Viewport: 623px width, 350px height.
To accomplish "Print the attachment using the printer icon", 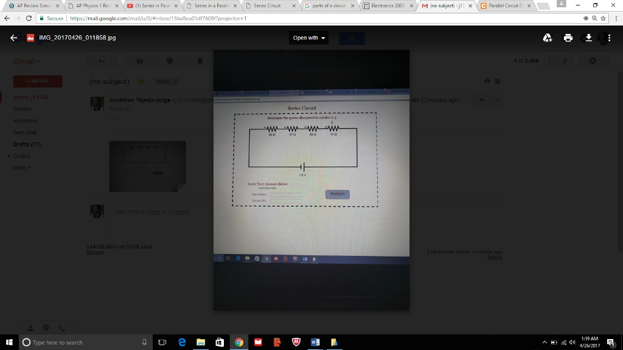I will (568, 37).
